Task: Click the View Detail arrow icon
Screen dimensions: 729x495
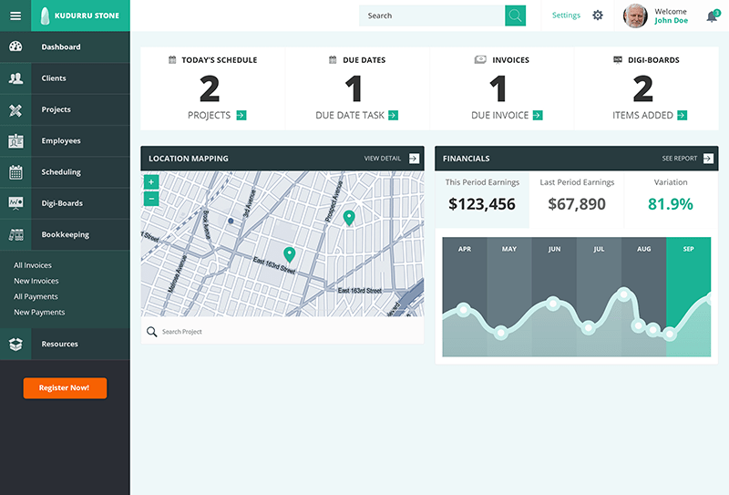Action: 414,159
